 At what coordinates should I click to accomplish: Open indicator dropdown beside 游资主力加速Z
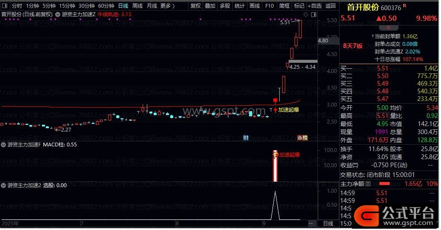coord(57,14)
